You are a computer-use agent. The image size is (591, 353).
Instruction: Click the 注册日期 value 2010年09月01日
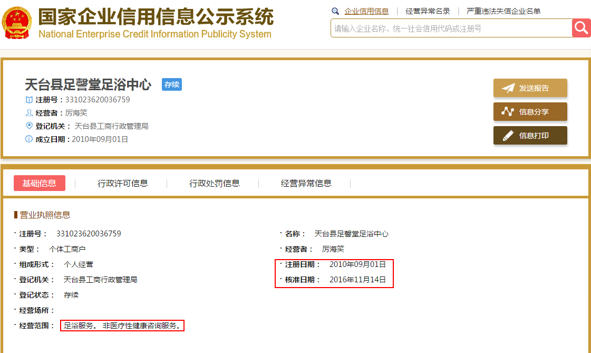pyautogui.click(x=357, y=264)
